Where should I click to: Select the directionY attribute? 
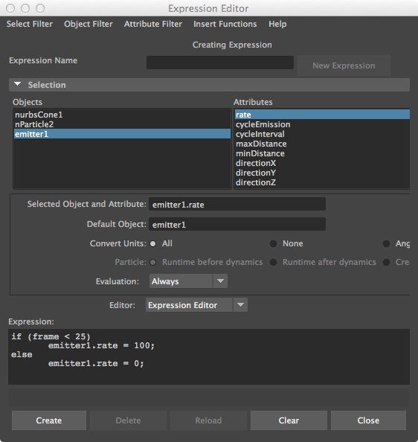tap(322, 173)
